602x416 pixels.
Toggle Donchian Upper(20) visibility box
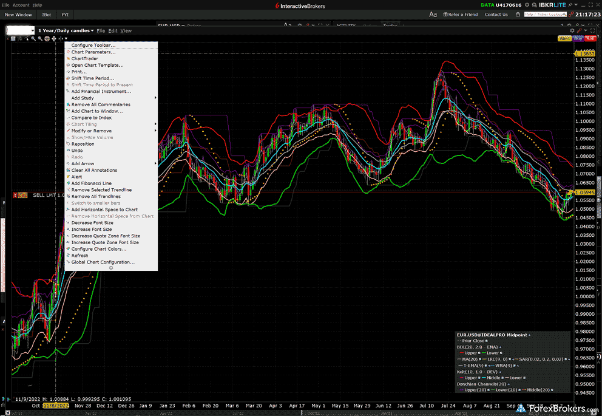489,390
